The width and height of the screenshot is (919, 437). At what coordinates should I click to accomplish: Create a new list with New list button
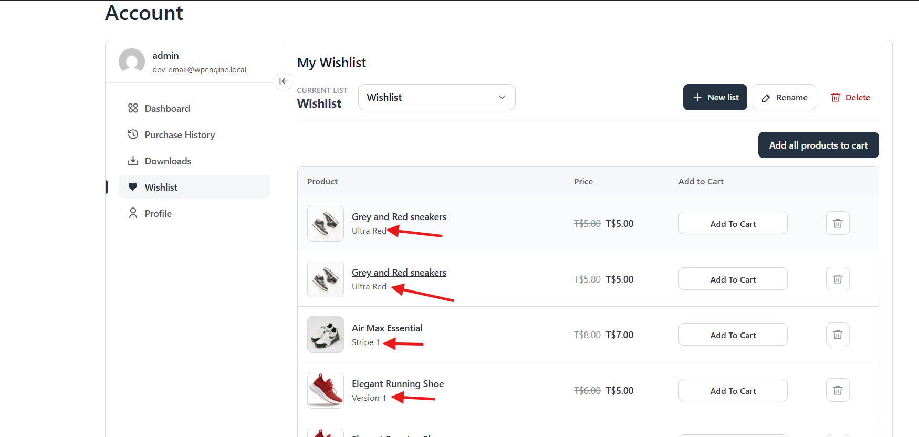pyautogui.click(x=715, y=97)
